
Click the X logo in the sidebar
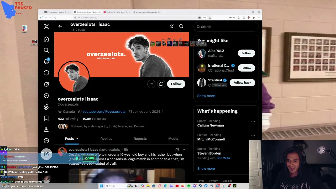click(46, 27)
